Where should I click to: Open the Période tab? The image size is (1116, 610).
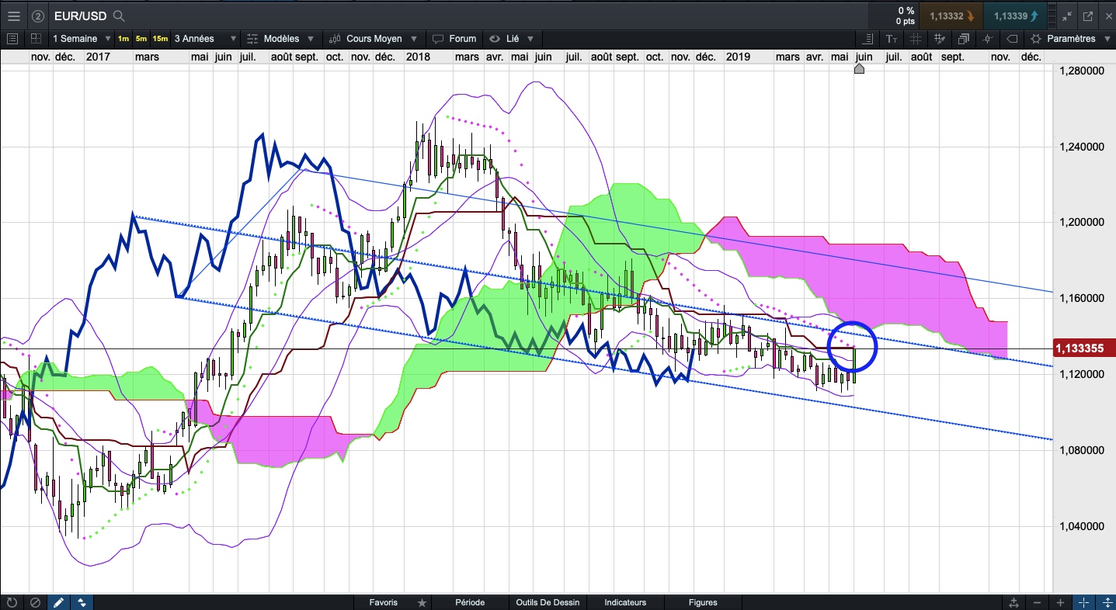(470, 602)
